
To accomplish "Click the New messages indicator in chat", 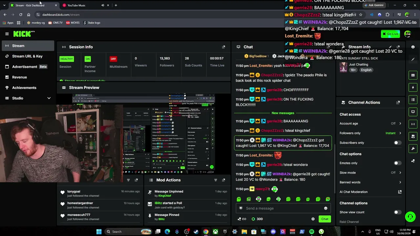I will coord(283,113).
